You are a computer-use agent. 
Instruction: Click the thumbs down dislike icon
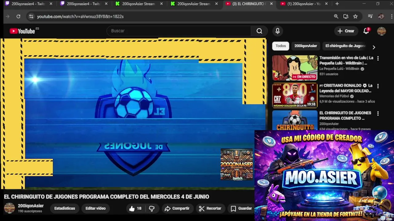[152, 208]
